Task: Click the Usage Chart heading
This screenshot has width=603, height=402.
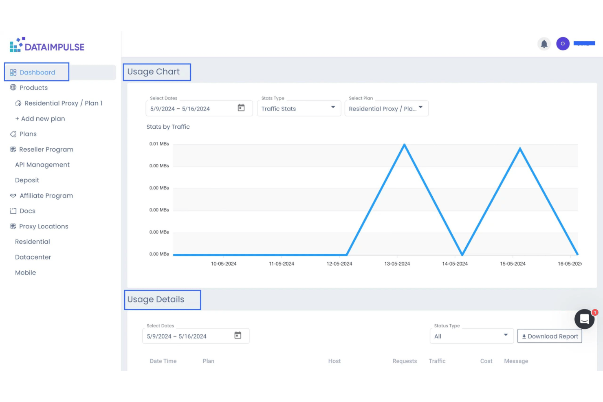Action: pyautogui.click(x=153, y=72)
